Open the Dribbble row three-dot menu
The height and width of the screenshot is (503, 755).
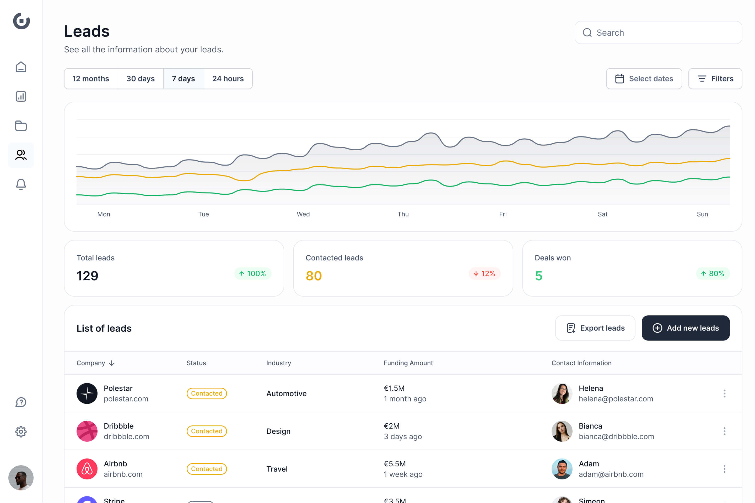(x=724, y=431)
